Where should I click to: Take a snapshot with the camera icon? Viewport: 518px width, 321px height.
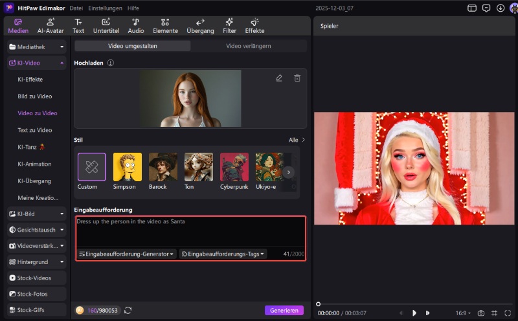click(x=480, y=313)
